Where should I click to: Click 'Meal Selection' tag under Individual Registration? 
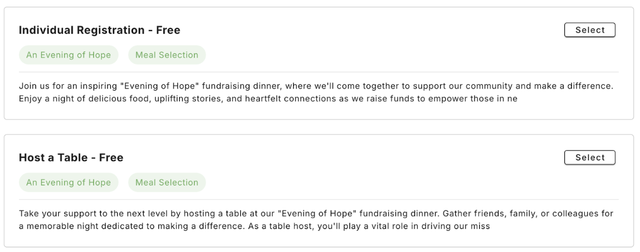click(167, 55)
